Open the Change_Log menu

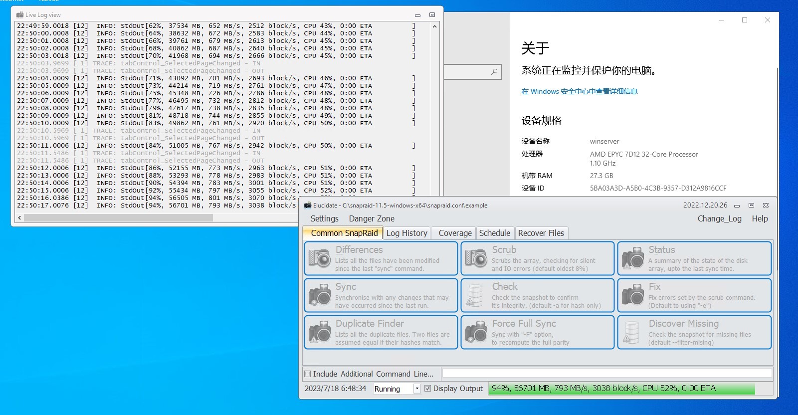tap(720, 218)
